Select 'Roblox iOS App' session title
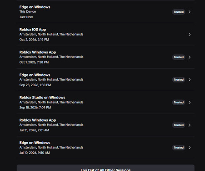 point(33,30)
